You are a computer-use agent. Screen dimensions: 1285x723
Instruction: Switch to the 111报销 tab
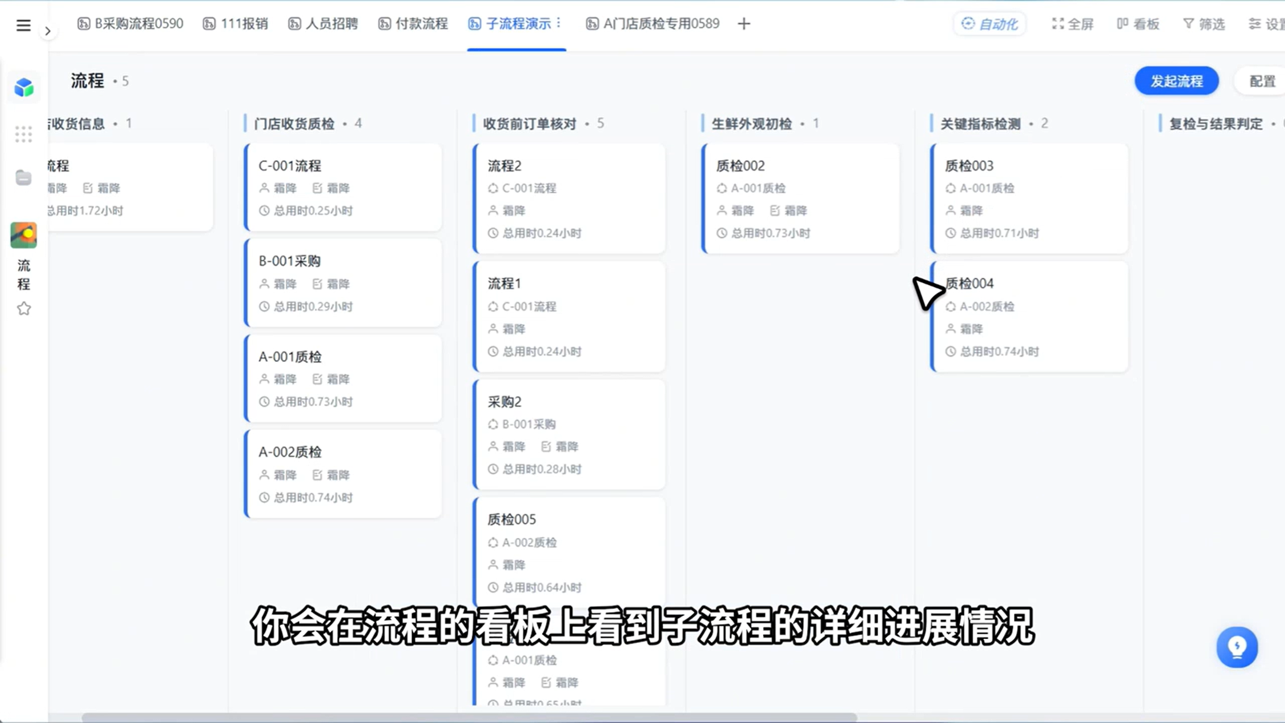pos(235,24)
